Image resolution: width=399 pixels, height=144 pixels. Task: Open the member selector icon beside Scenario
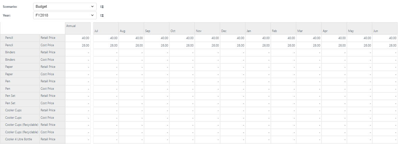102,6
